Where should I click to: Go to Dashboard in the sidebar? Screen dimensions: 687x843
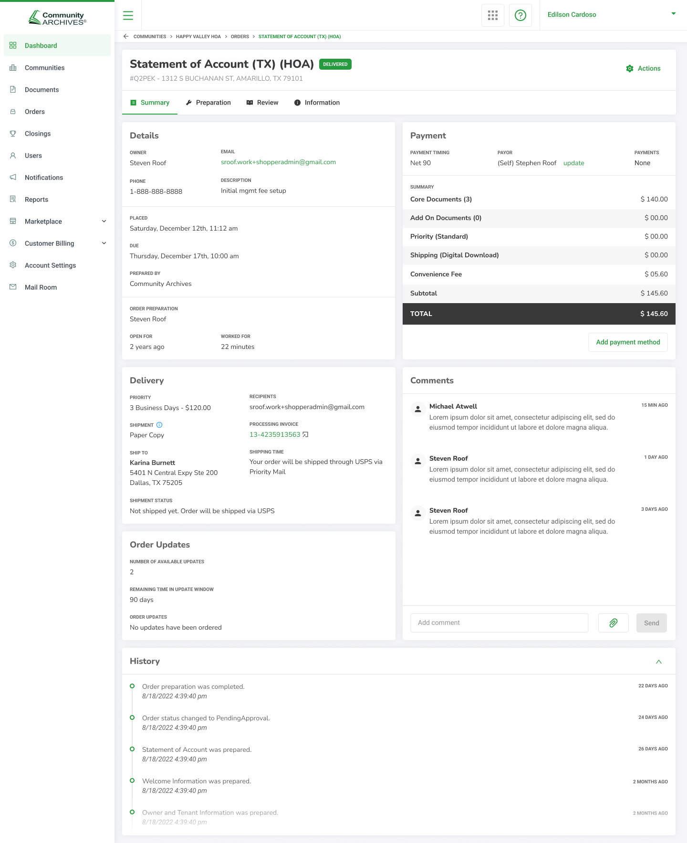coord(57,46)
